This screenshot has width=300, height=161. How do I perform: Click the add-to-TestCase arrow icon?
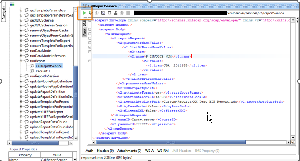point(90,13)
